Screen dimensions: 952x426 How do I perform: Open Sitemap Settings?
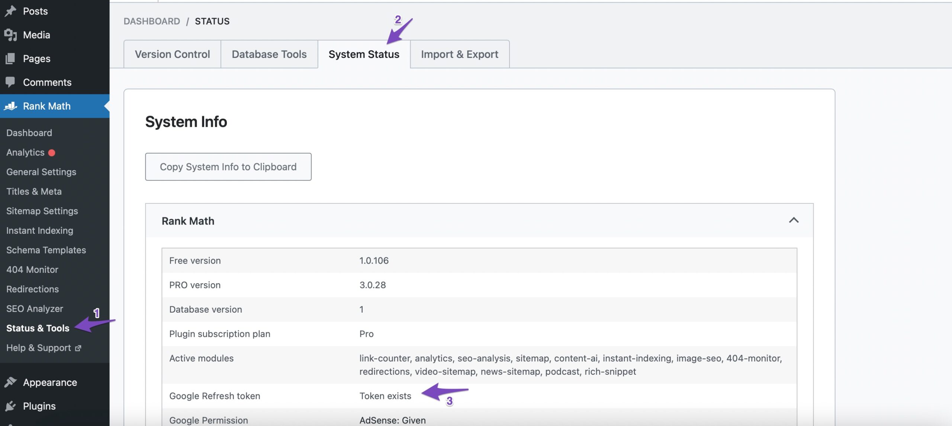[42, 211]
